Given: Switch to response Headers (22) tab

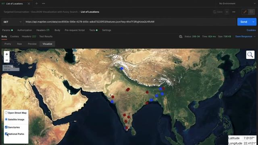Looking at the screenshot, I should pos(29,37).
